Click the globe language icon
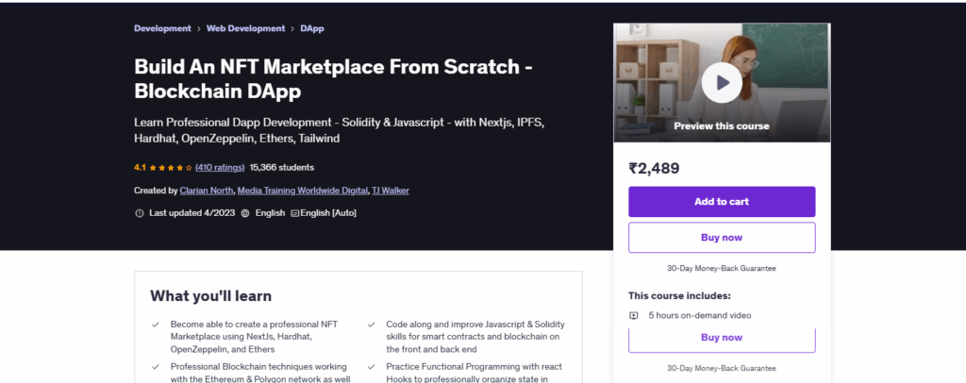Screen dimensions: 966x383 [x=245, y=213]
